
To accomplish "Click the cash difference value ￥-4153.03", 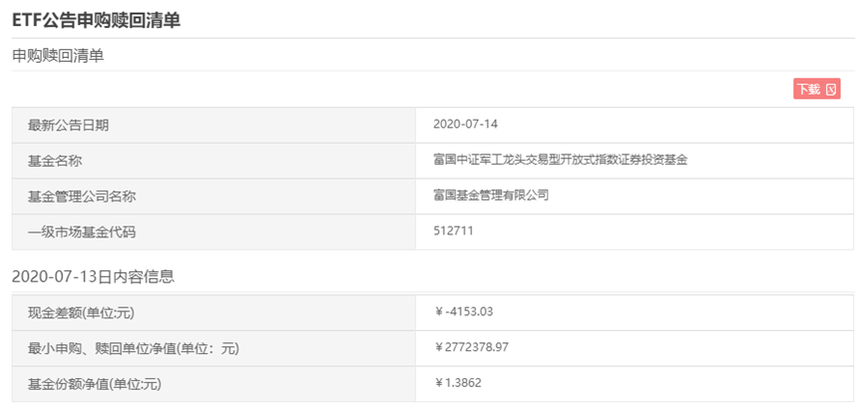I will [x=464, y=312].
